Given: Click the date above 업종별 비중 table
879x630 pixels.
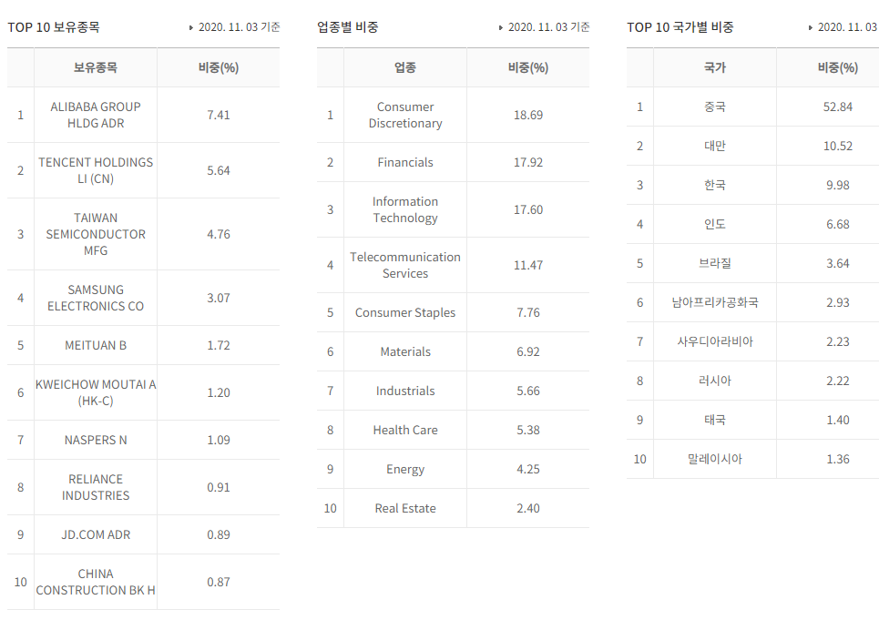Looking at the screenshot, I should click(x=548, y=27).
